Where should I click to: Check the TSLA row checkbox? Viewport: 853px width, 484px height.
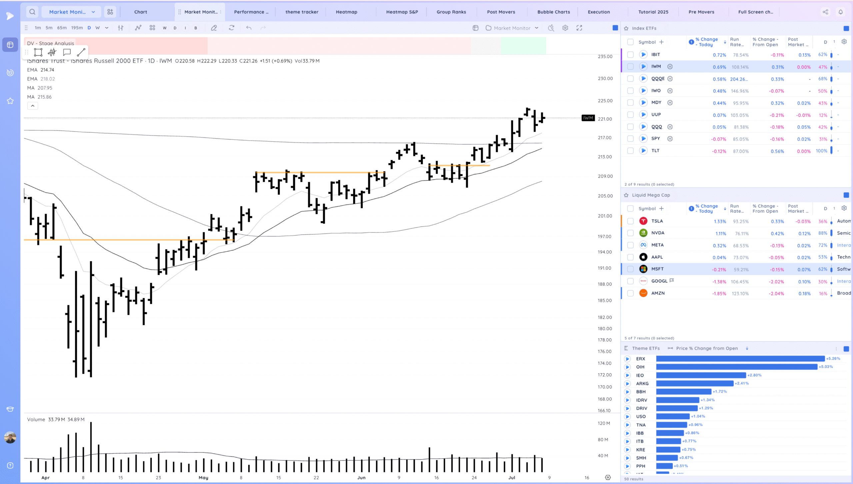[630, 221]
